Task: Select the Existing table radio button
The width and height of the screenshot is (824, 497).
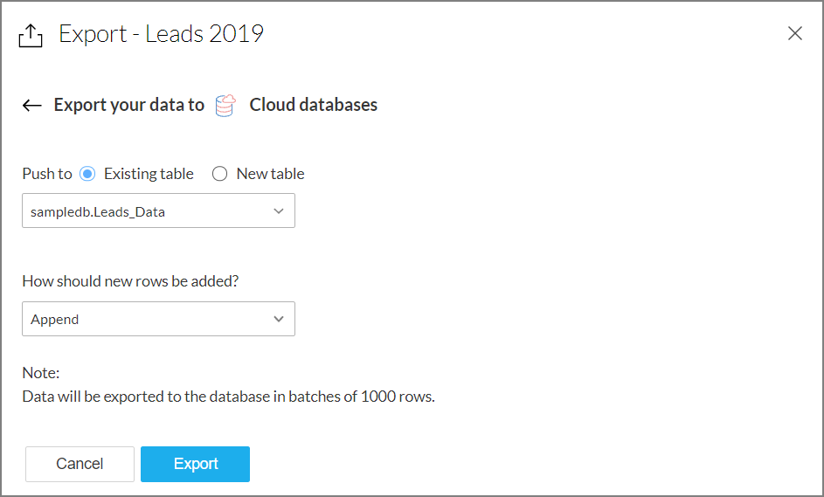Action: (87, 174)
